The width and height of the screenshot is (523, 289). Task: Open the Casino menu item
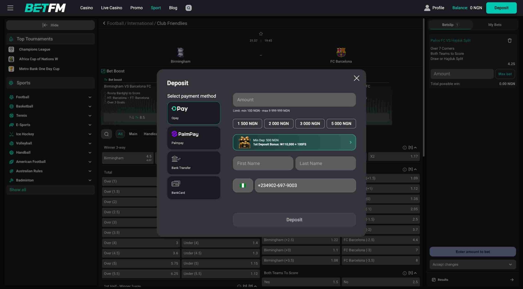point(86,8)
